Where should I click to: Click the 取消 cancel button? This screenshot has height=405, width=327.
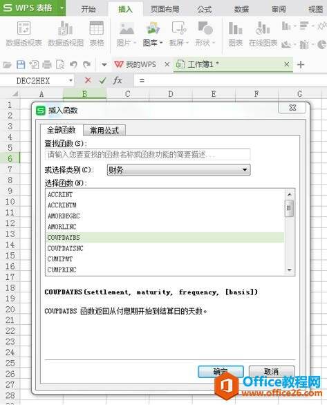pyautogui.click(x=272, y=372)
